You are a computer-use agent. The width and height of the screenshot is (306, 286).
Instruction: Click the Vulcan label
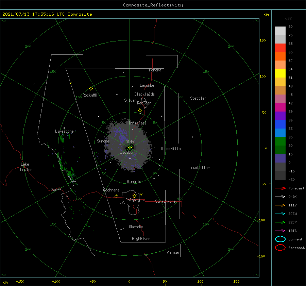[x=173, y=253]
